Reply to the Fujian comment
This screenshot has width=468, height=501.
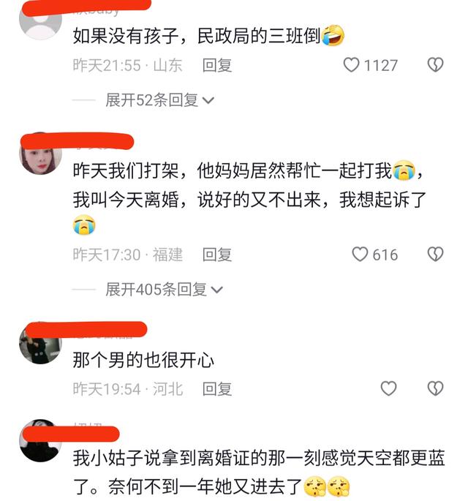[217, 255]
